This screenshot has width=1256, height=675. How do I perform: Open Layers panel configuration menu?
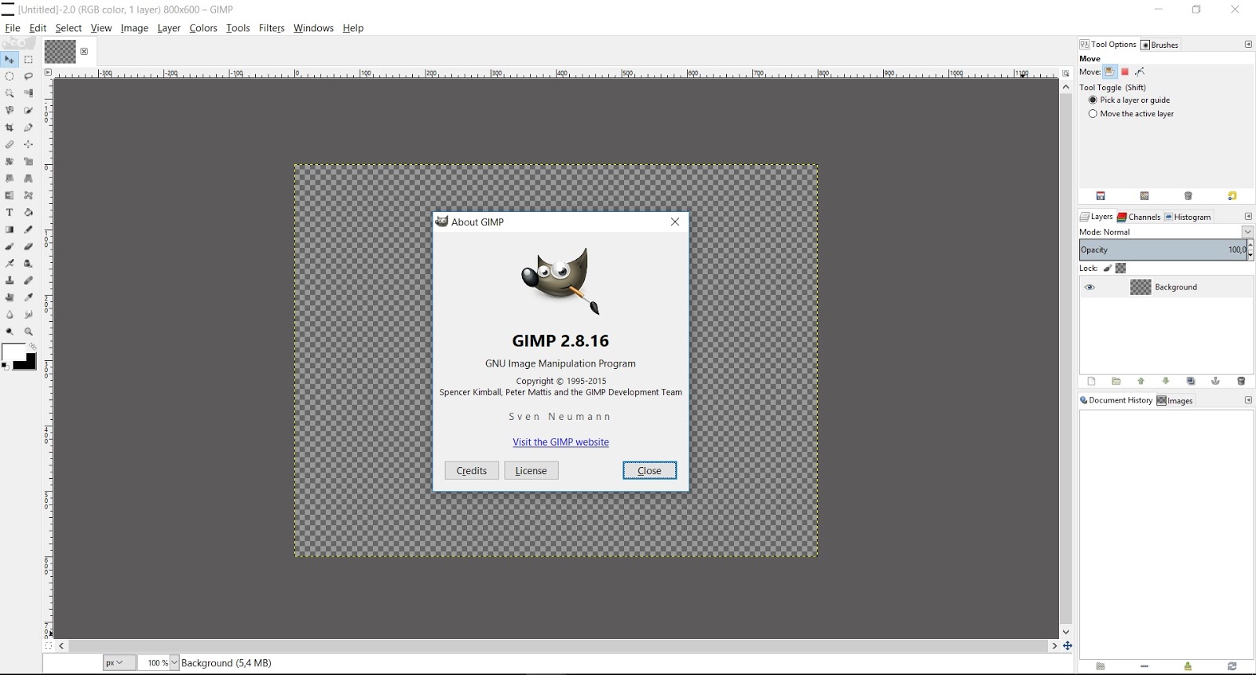click(x=1248, y=217)
